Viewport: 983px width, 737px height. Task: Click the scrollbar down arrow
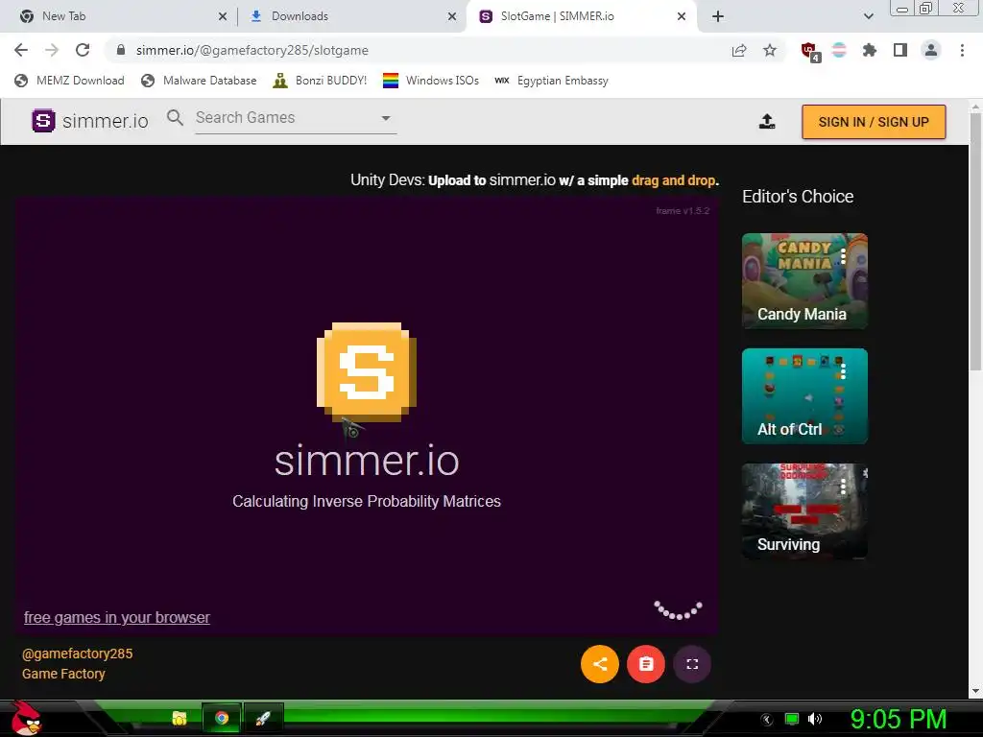(x=975, y=691)
